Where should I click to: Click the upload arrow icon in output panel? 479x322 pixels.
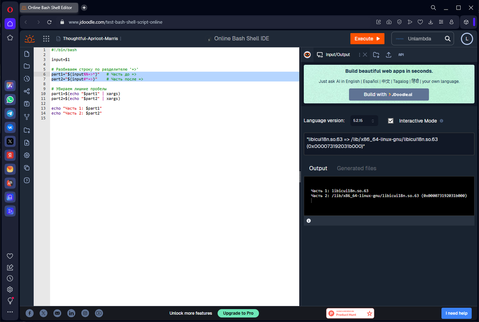(x=388, y=55)
